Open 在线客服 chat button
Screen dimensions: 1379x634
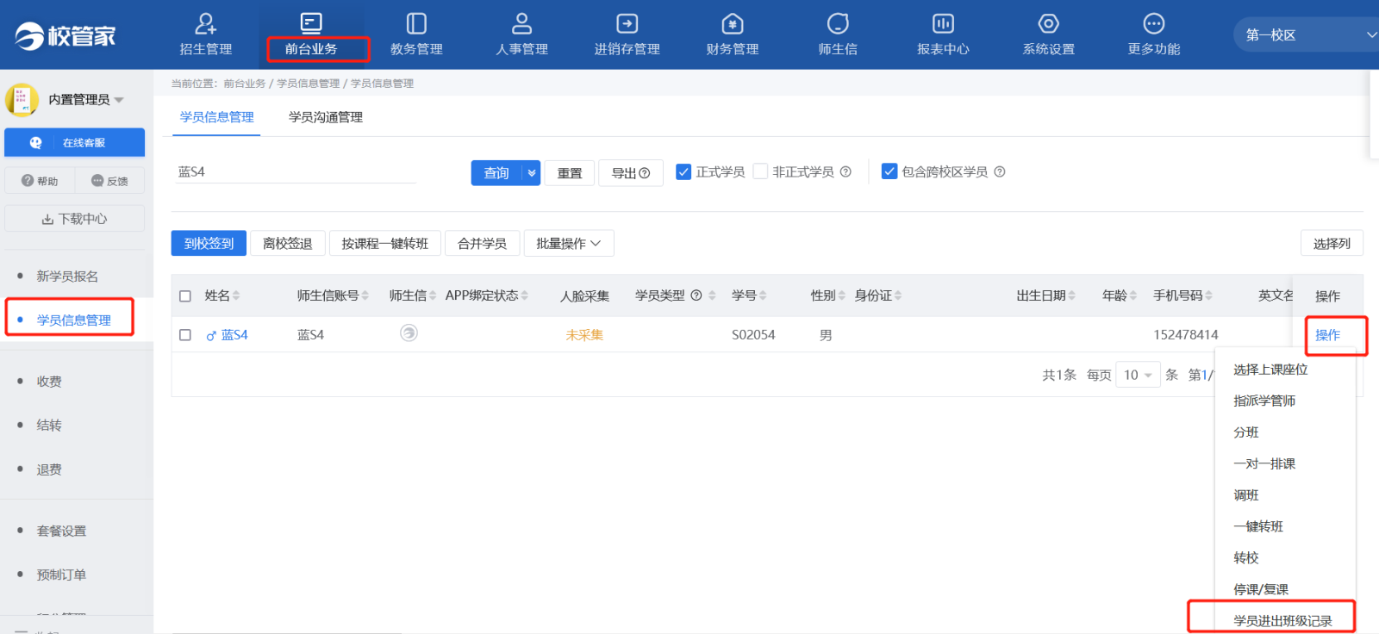point(74,143)
